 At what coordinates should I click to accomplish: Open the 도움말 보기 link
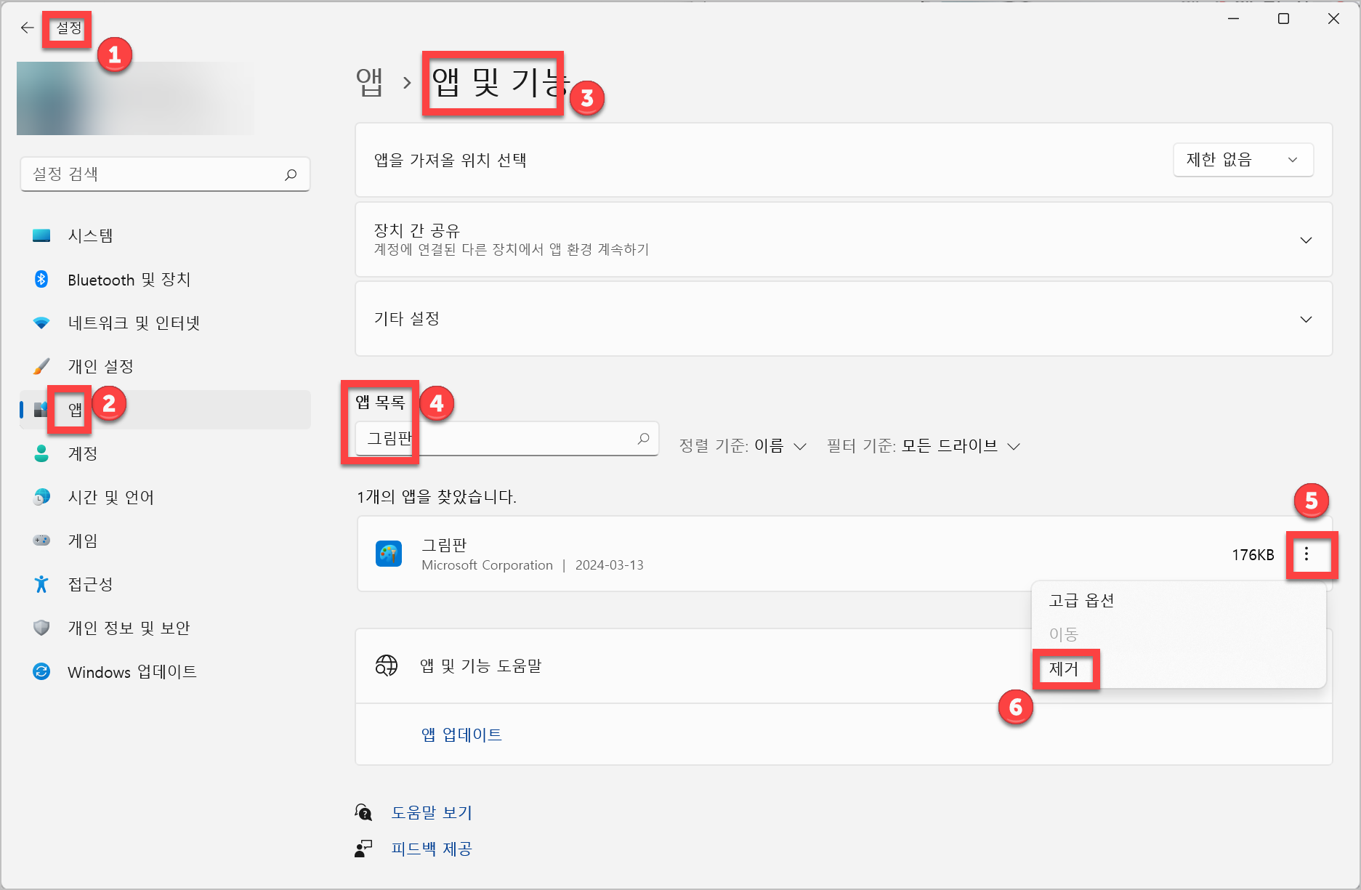(432, 812)
